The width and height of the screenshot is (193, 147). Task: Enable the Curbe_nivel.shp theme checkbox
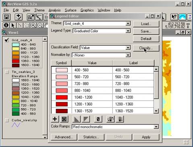pyautogui.click(x=7, y=120)
